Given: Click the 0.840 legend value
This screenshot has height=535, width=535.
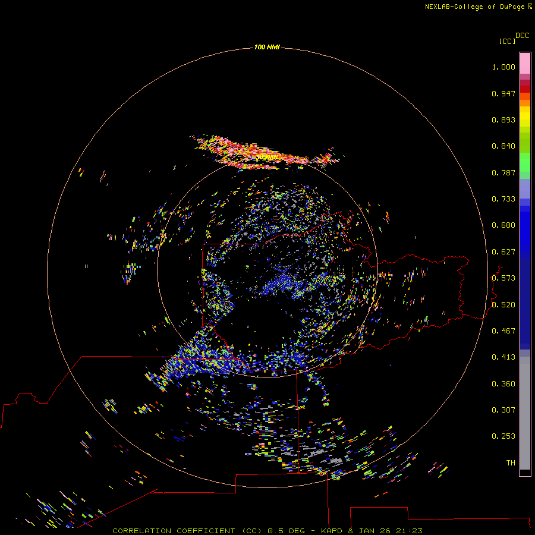Looking at the screenshot, I should 503,146.
